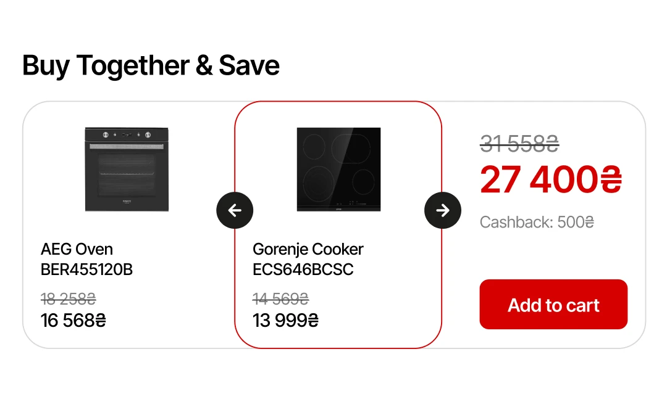
Task: Click the cooker's old price 14 569₴
Action: 281,299
